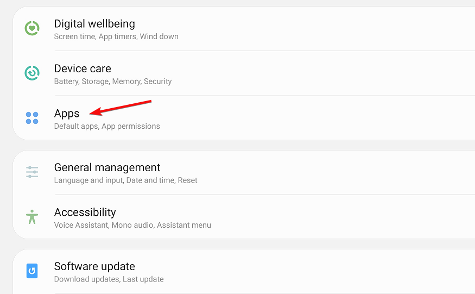Select the 'Default apps, App permissions' subtitle

point(107,126)
